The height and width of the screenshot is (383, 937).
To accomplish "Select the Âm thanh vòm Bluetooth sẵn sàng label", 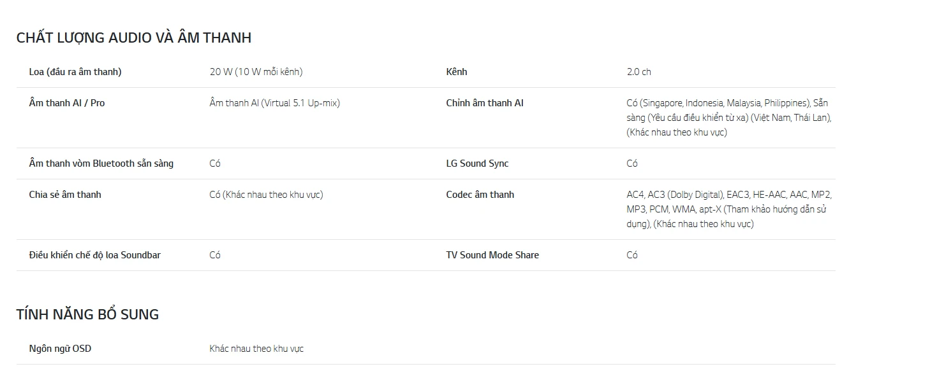I will pos(101,164).
